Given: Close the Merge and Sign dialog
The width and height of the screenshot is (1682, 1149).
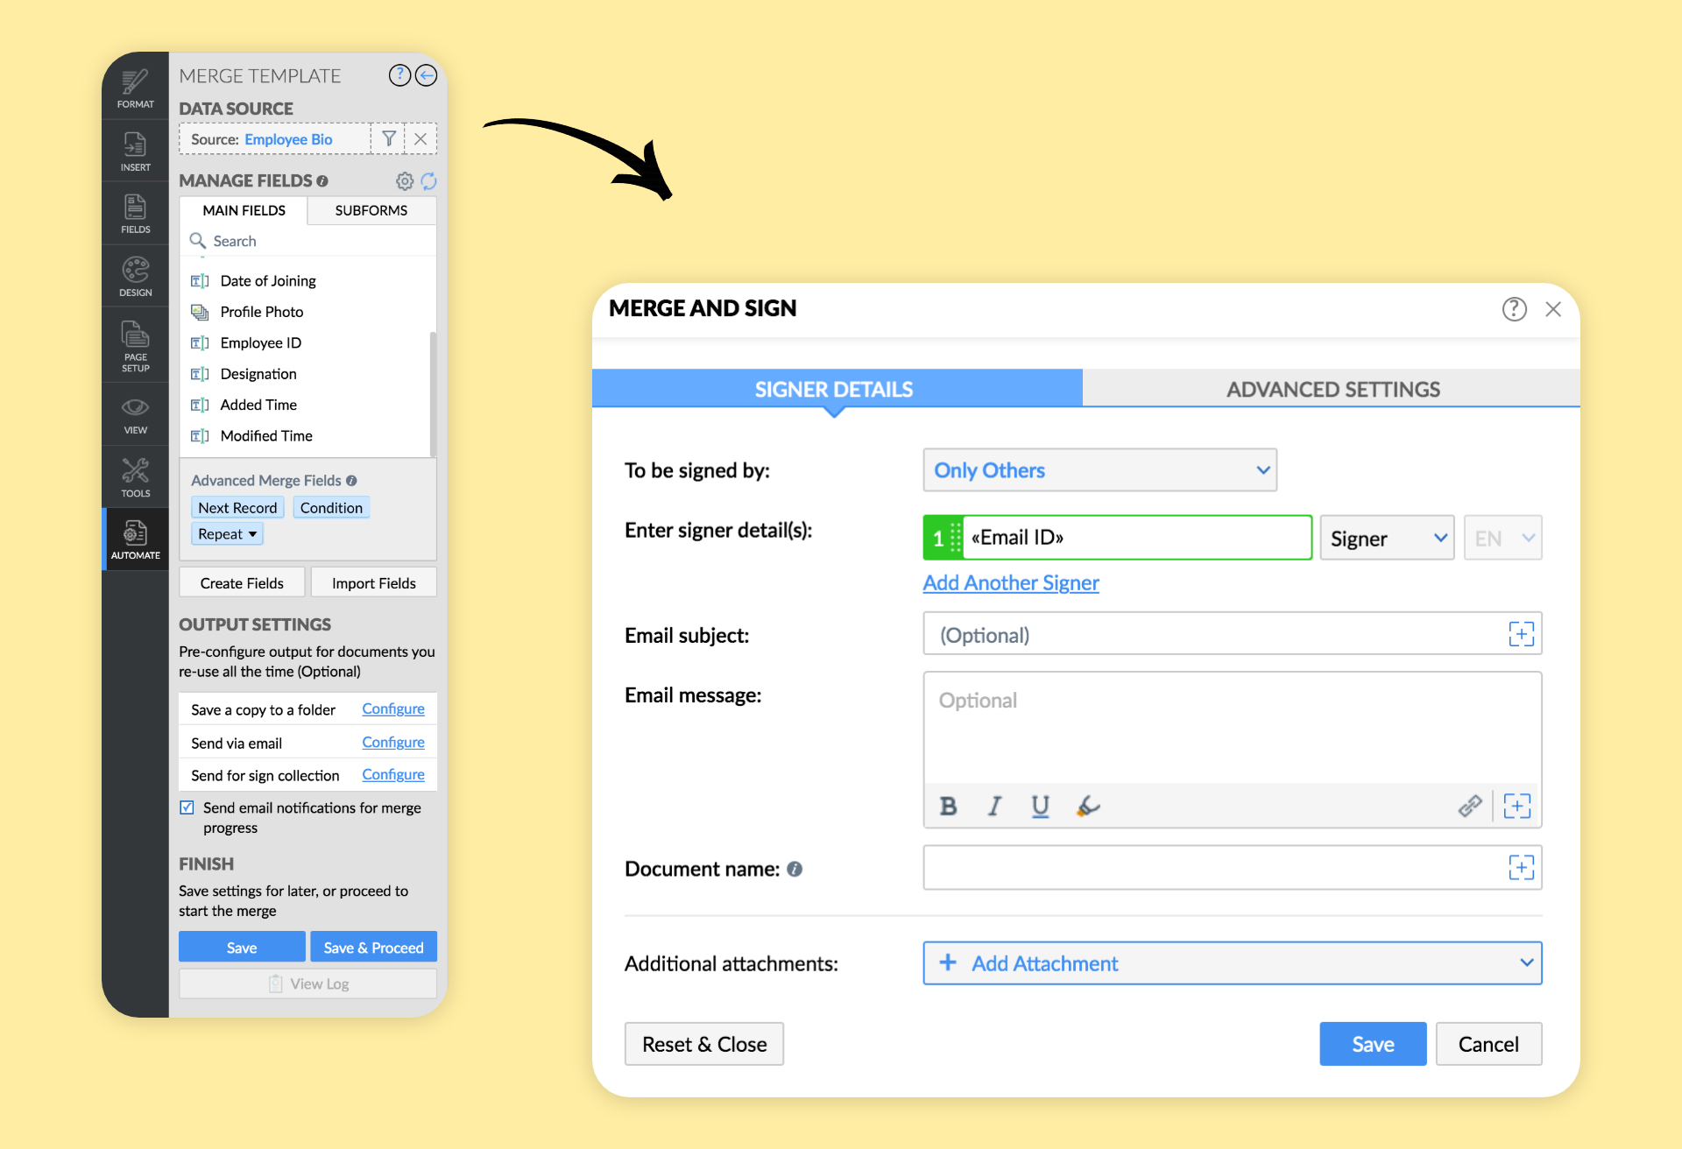Looking at the screenshot, I should (x=1553, y=309).
